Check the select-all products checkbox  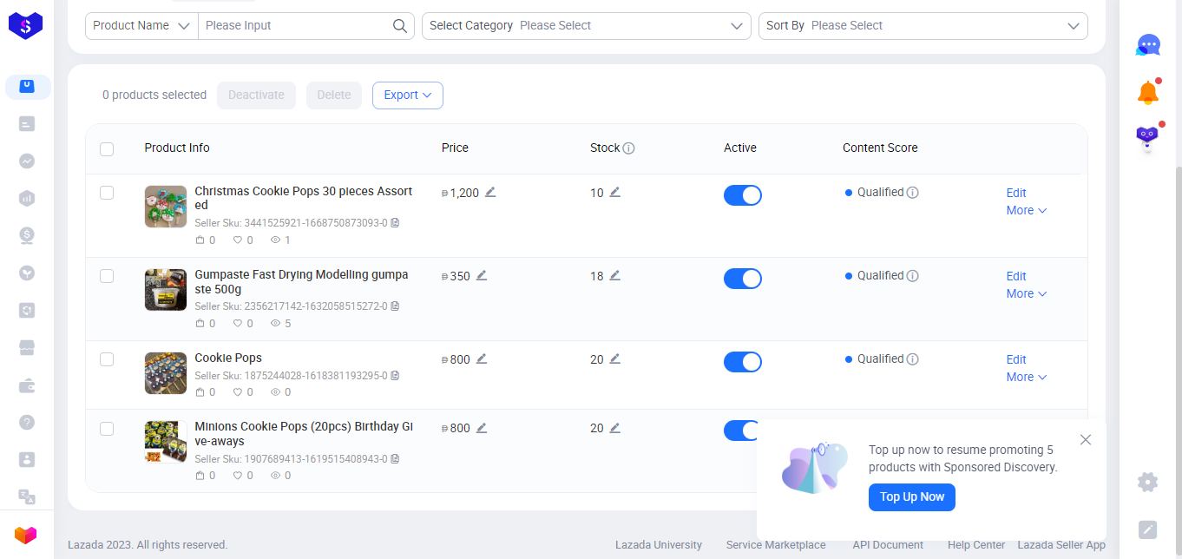click(107, 148)
